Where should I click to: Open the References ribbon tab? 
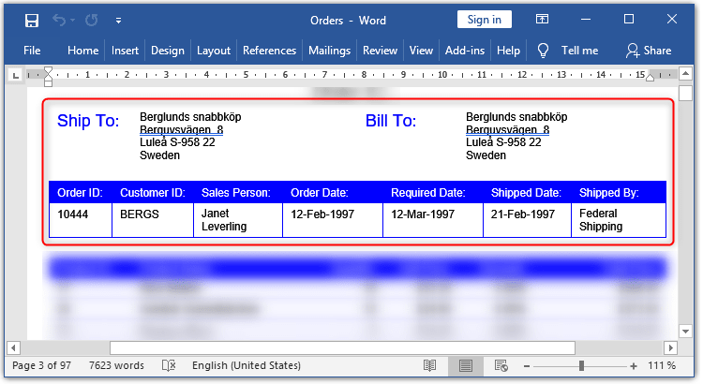point(269,51)
